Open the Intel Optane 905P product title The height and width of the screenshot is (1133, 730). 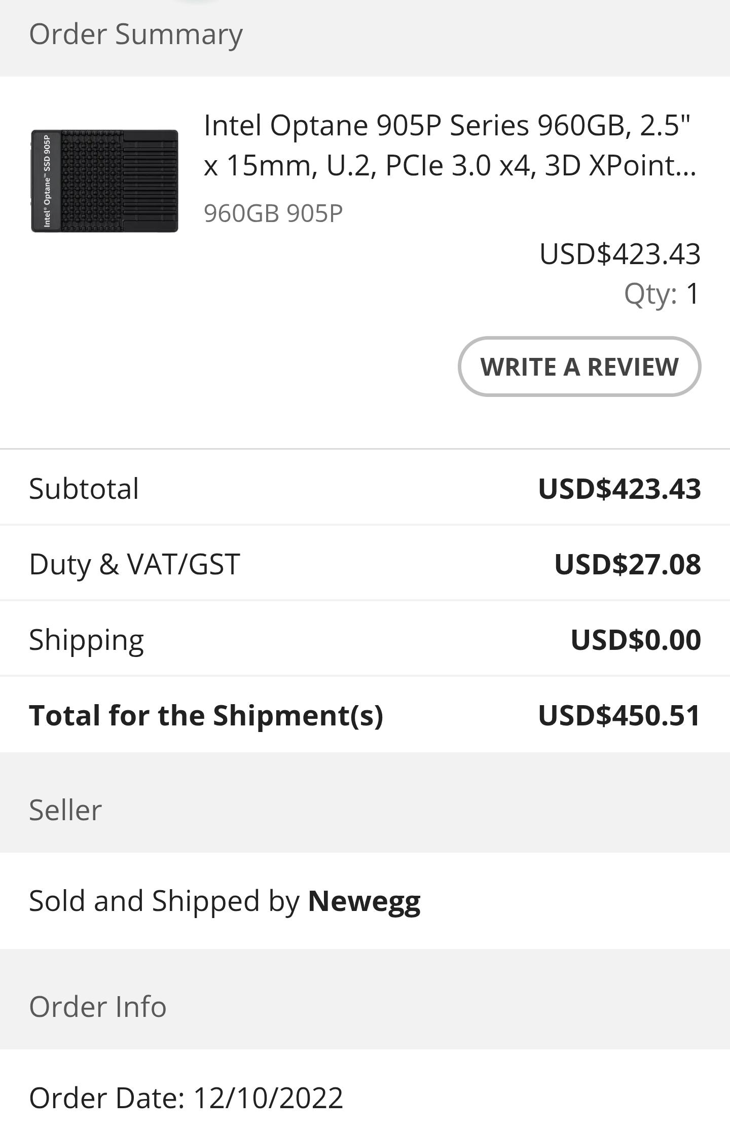coord(449,145)
